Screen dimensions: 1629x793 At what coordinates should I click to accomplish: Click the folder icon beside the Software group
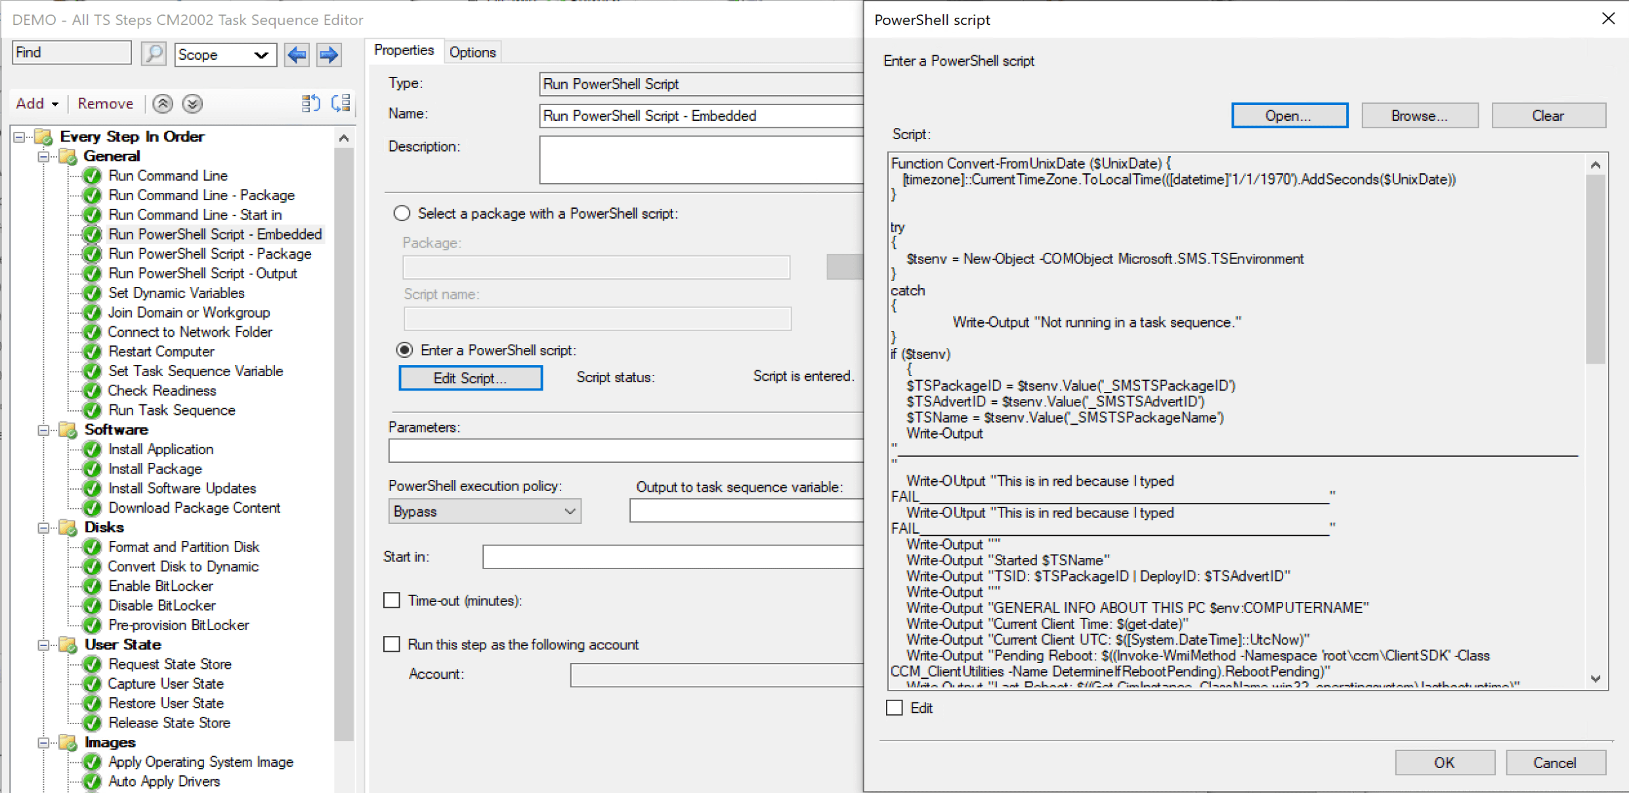point(69,430)
